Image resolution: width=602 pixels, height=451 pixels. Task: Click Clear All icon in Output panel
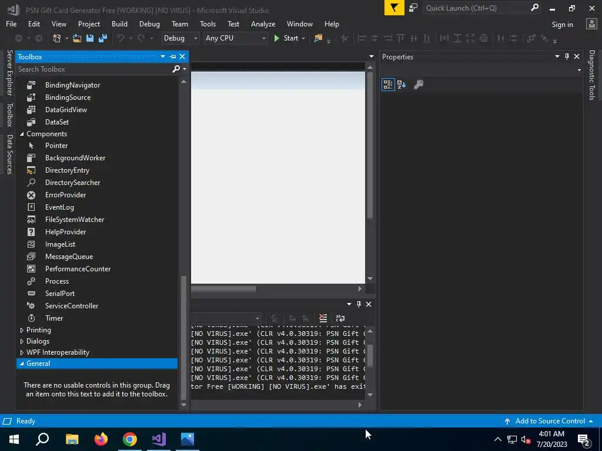pyautogui.click(x=323, y=318)
